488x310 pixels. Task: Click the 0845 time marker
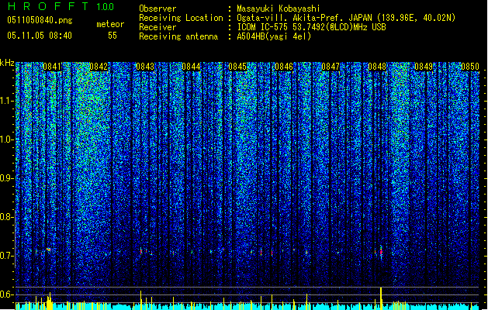pos(237,67)
